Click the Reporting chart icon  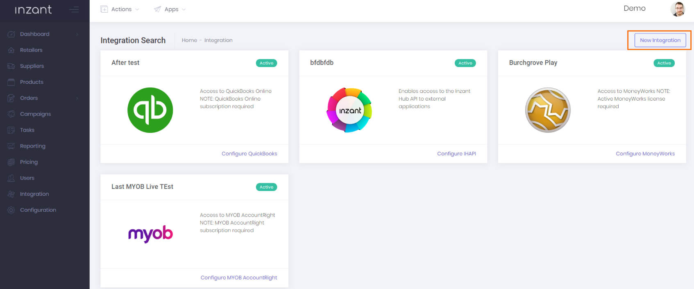pos(11,146)
